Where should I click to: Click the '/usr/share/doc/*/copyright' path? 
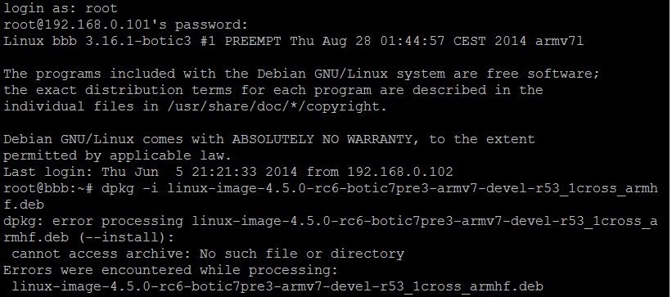click(x=273, y=106)
